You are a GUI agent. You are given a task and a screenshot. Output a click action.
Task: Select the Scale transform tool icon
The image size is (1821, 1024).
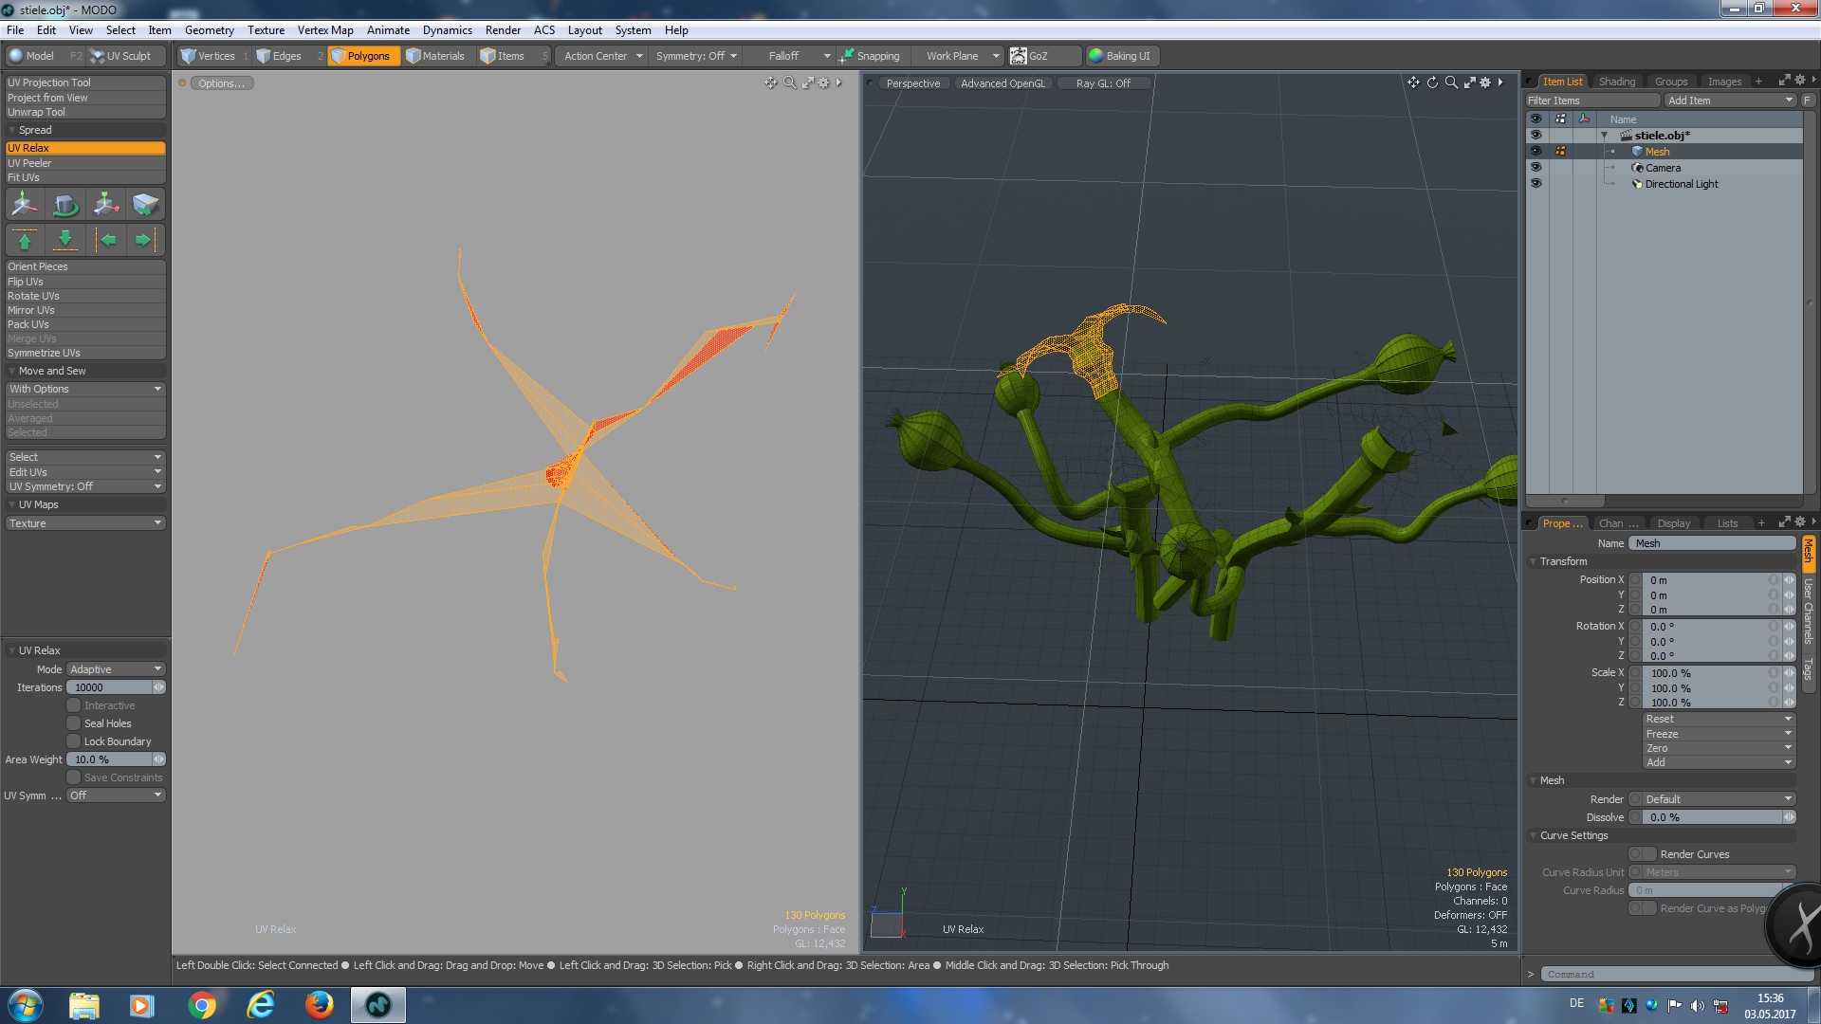click(106, 205)
